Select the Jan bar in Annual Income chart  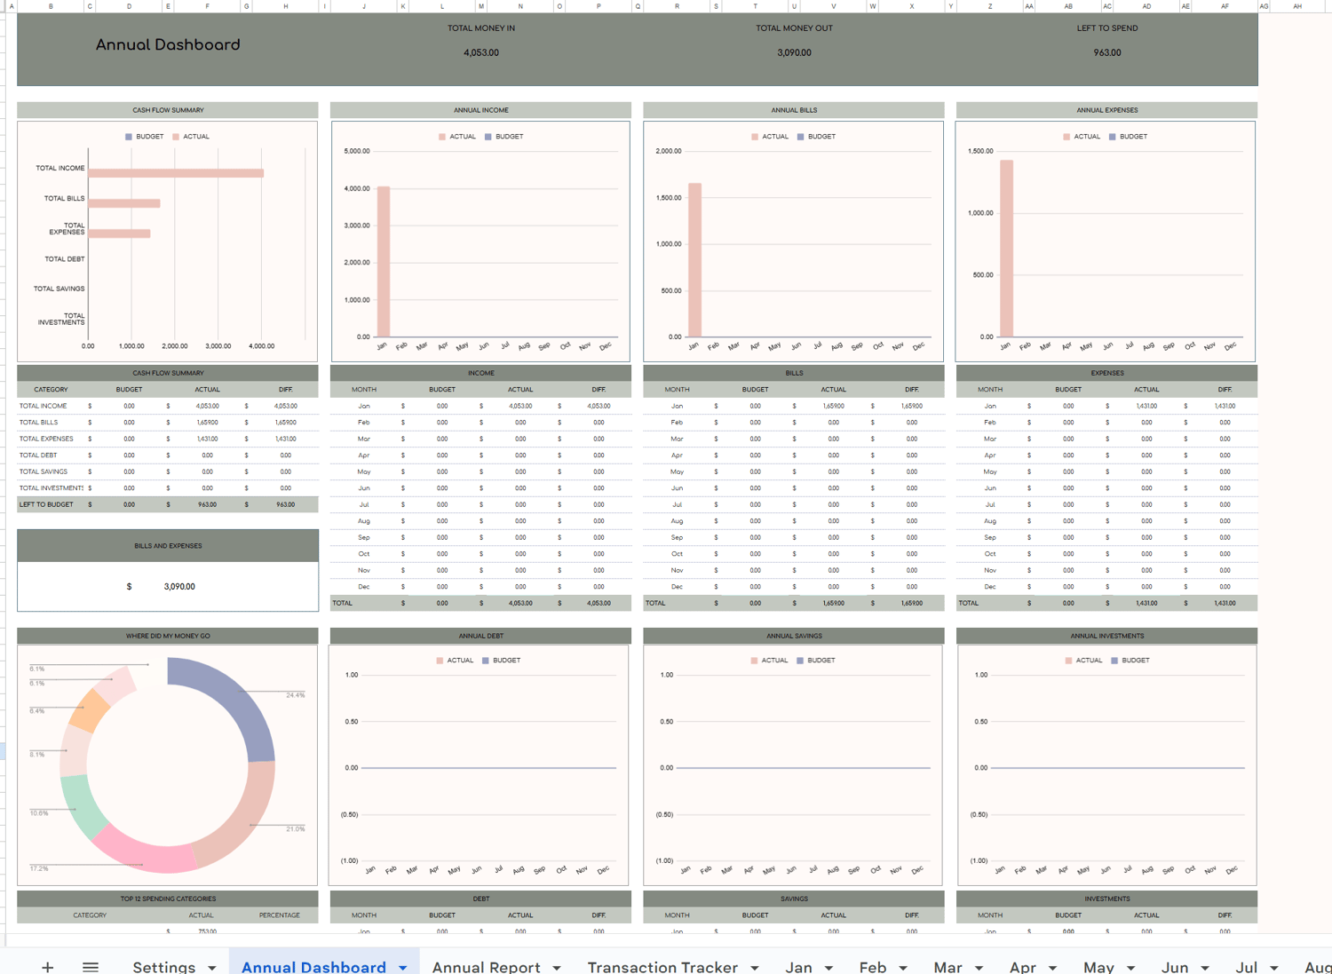[x=384, y=262]
